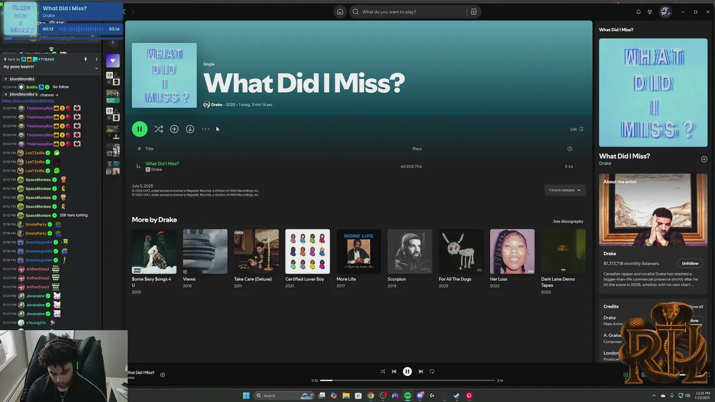Open the 'What Did I Miss?' title in Now Playing panel

tap(625, 156)
